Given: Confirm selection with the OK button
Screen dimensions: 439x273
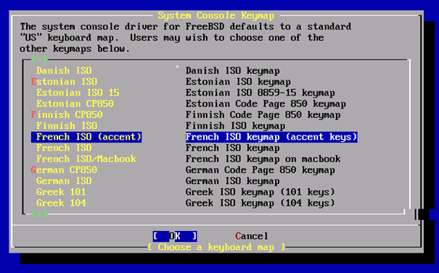Looking at the screenshot, I should coord(175,236).
